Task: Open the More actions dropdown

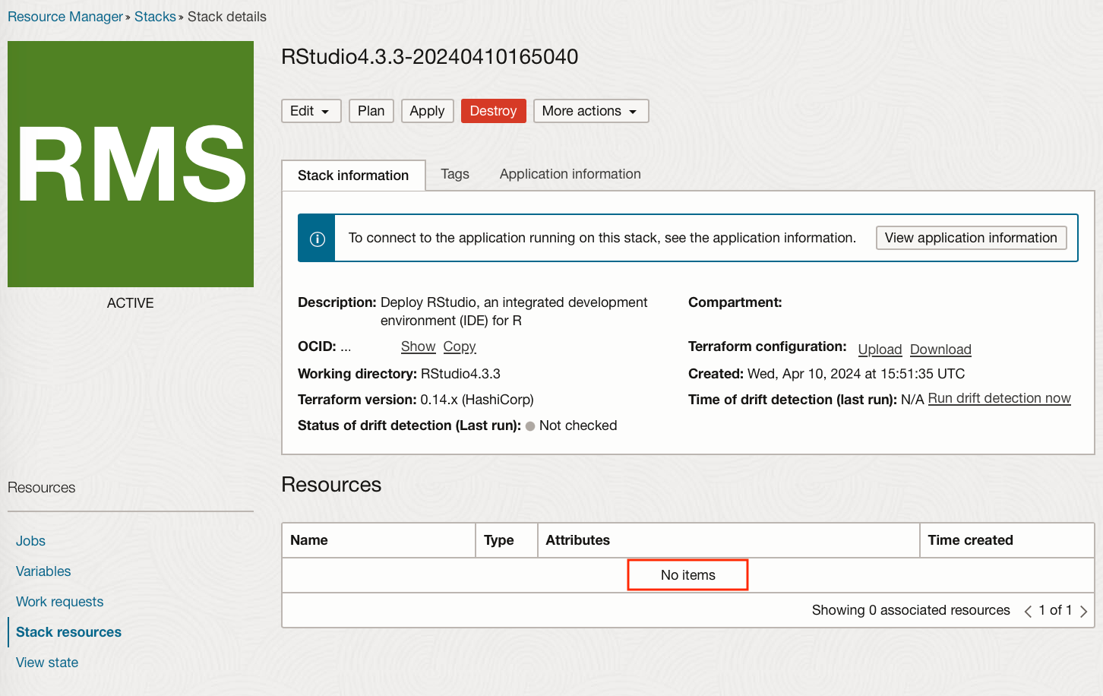Action: point(591,111)
